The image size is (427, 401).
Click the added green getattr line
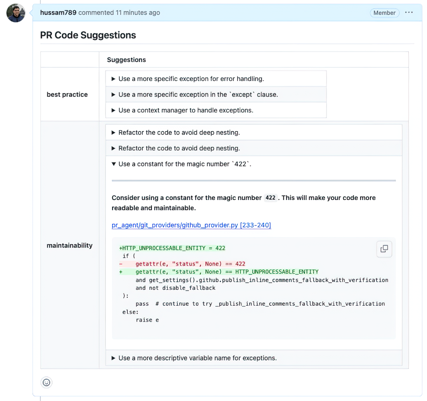click(219, 272)
